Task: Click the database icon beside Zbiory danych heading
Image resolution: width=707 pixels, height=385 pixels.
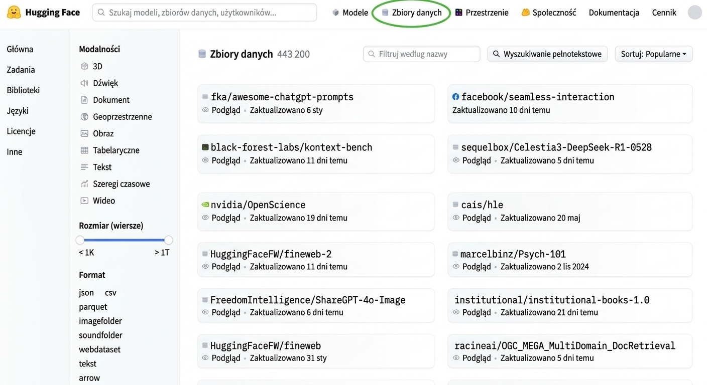Action: click(x=202, y=54)
